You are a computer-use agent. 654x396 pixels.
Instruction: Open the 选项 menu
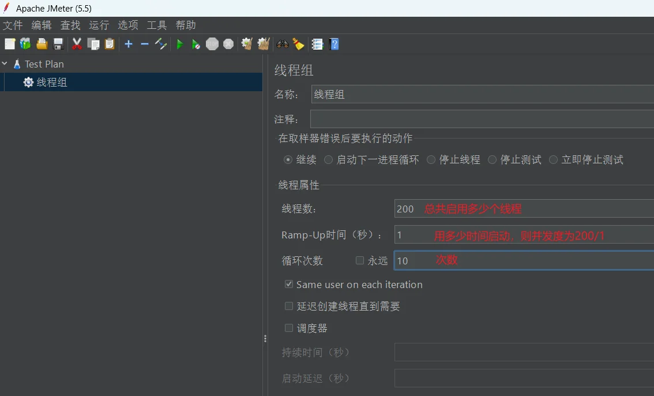[x=127, y=25]
